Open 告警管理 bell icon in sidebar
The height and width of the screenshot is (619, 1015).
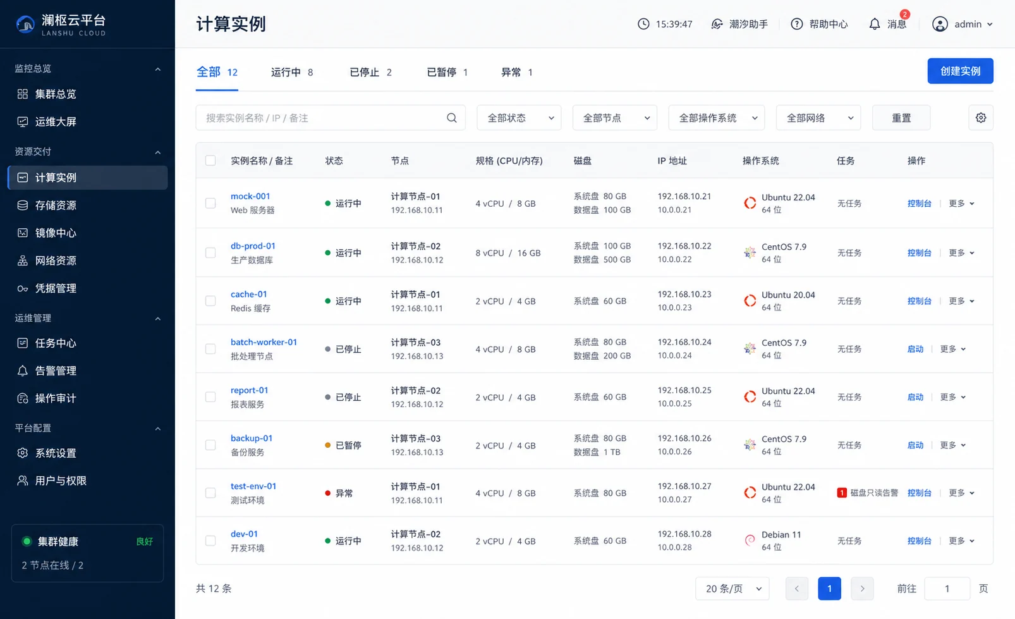[23, 371]
